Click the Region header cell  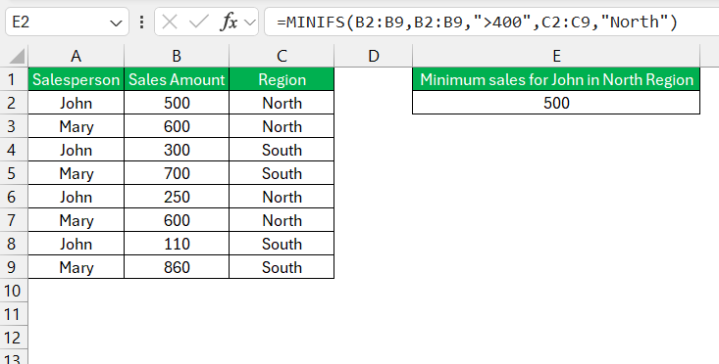point(282,79)
